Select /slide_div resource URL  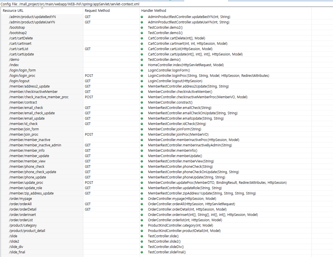click(16, 247)
